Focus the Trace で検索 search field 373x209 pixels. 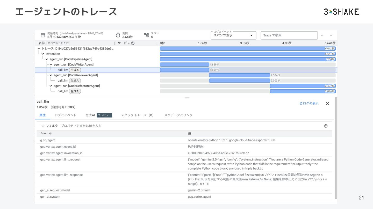(289, 35)
